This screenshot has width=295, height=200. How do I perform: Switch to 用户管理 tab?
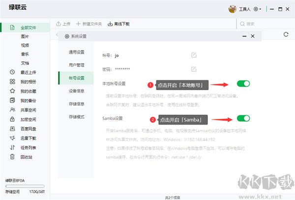click(76, 65)
